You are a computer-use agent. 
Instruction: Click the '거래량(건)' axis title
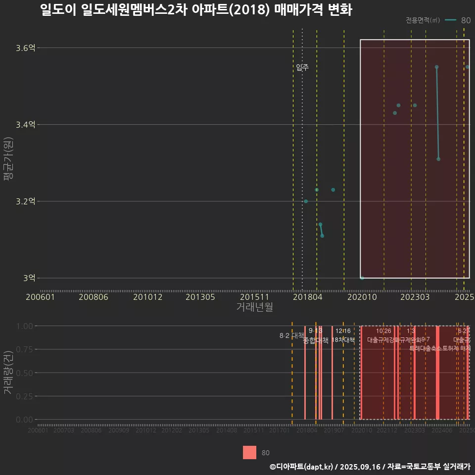(x=8, y=373)
